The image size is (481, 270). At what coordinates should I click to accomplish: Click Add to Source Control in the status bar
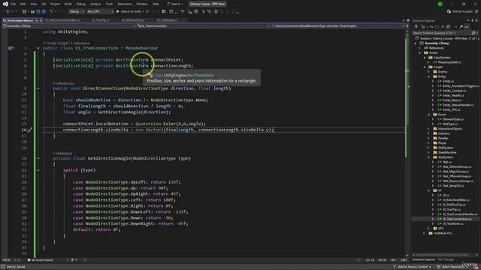[413, 267]
